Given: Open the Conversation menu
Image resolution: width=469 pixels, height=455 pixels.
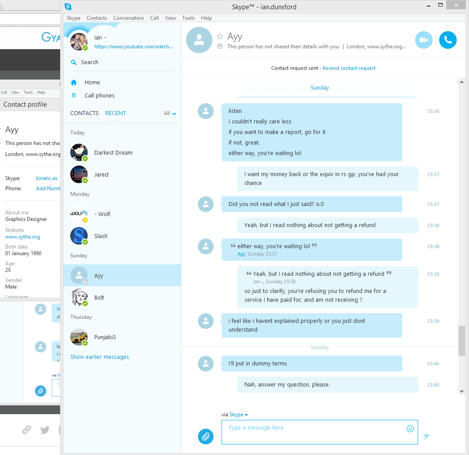Looking at the screenshot, I should (x=128, y=18).
